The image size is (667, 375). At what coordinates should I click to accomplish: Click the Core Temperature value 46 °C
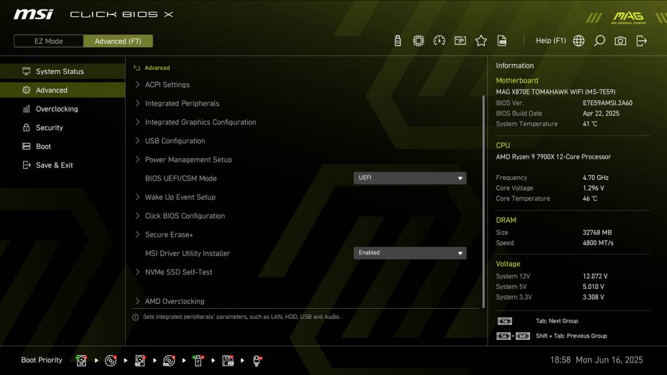590,198
